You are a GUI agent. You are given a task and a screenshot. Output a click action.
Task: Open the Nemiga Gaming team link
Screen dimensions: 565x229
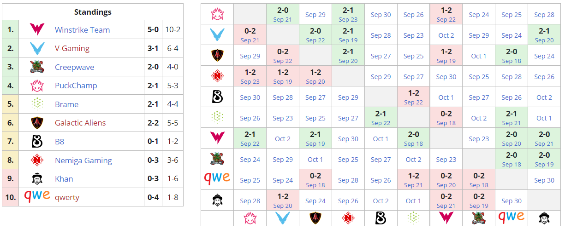click(83, 160)
